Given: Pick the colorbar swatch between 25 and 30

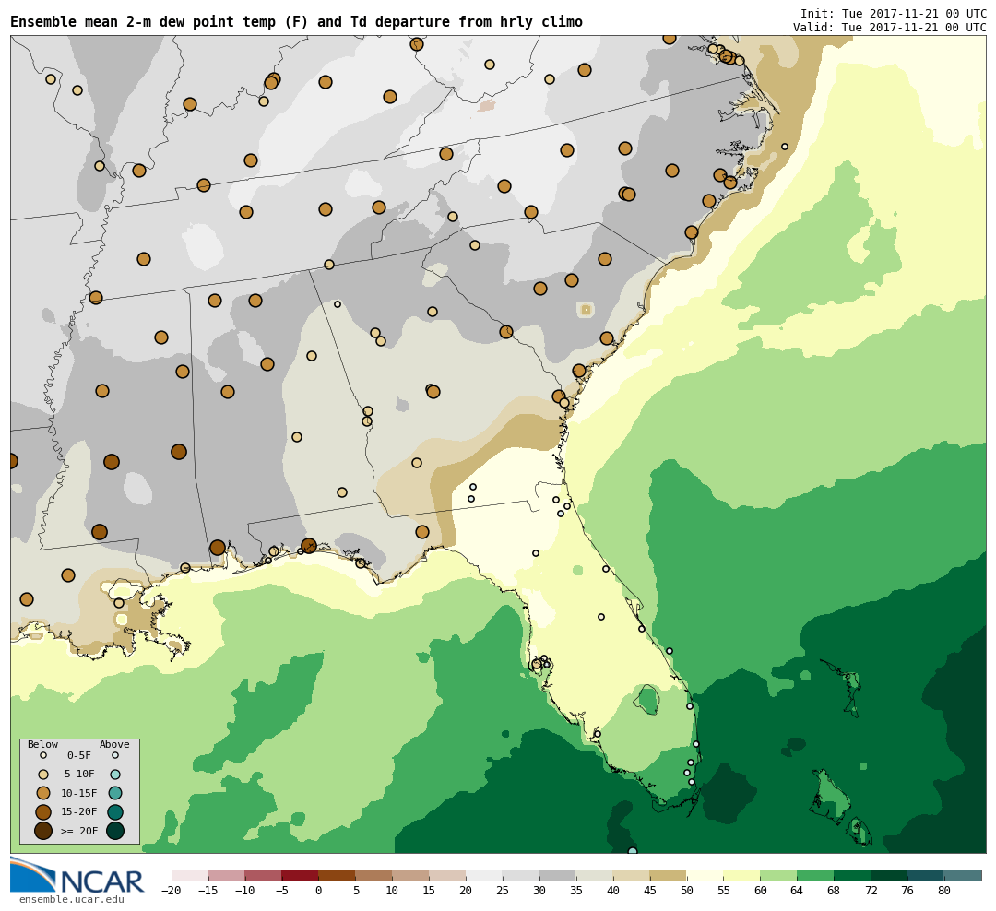Looking at the screenshot, I should click(x=521, y=875).
